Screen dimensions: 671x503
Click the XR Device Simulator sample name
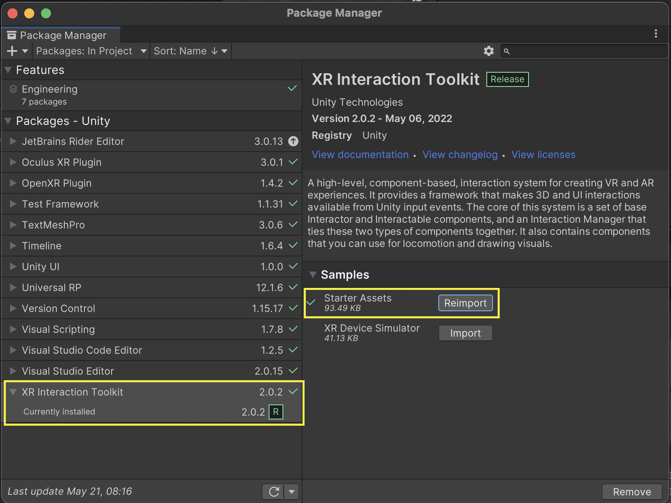coord(372,328)
